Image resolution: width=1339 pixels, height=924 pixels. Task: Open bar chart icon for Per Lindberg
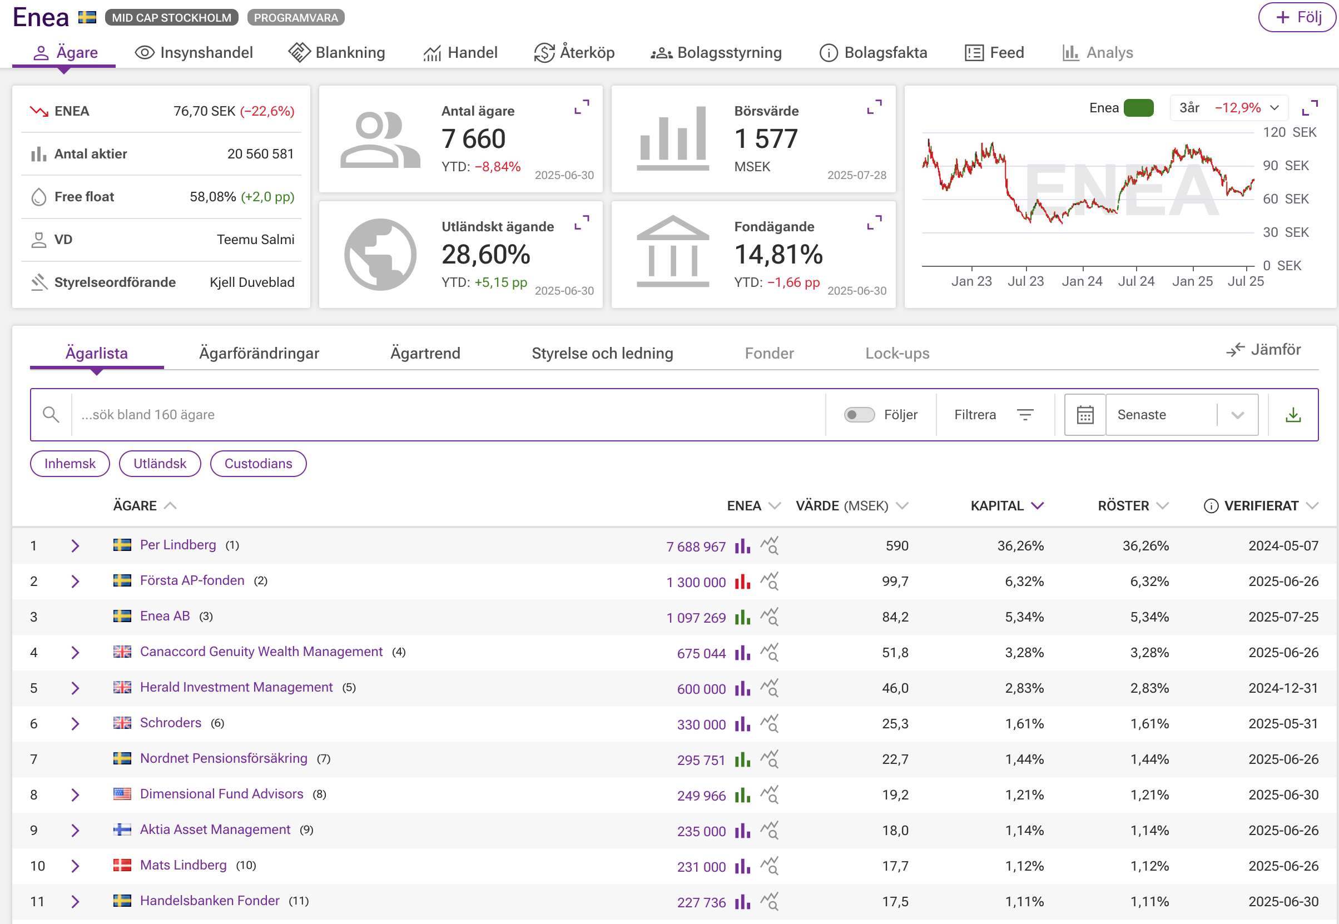[742, 546]
